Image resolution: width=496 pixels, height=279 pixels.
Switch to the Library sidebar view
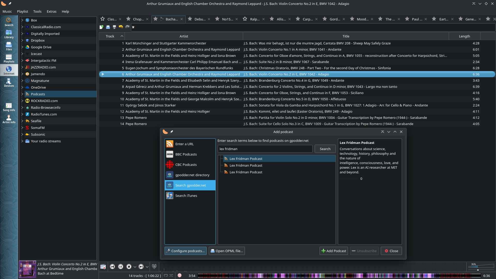tap(9, 34)
